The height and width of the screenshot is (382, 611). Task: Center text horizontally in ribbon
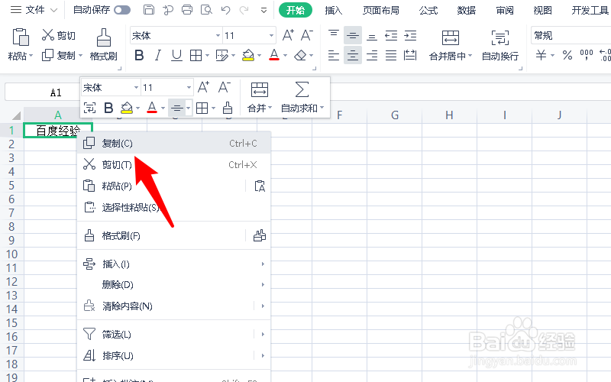coord(353,55)
